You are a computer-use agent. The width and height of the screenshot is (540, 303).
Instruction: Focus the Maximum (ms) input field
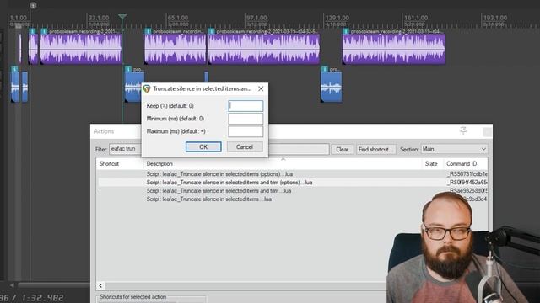click(x=246, y=131)
